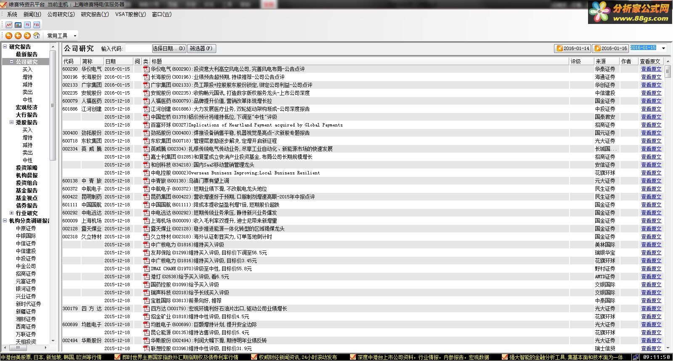The image size is (673, 361).
Task: Click 查看原文 link for 华泰证券 row
Action: tap(651, 69)
